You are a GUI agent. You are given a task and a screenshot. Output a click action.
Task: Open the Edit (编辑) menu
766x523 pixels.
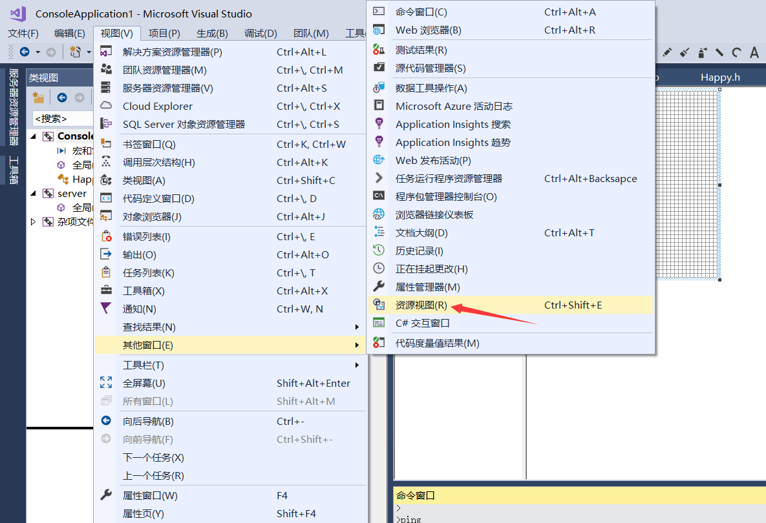coord(69,33)
